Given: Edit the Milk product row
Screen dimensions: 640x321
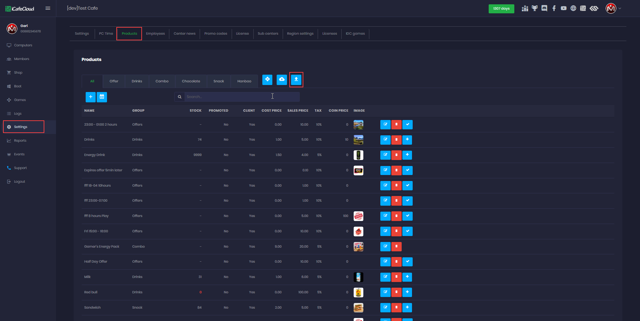Looking at the screenshot, I should 385,277.
